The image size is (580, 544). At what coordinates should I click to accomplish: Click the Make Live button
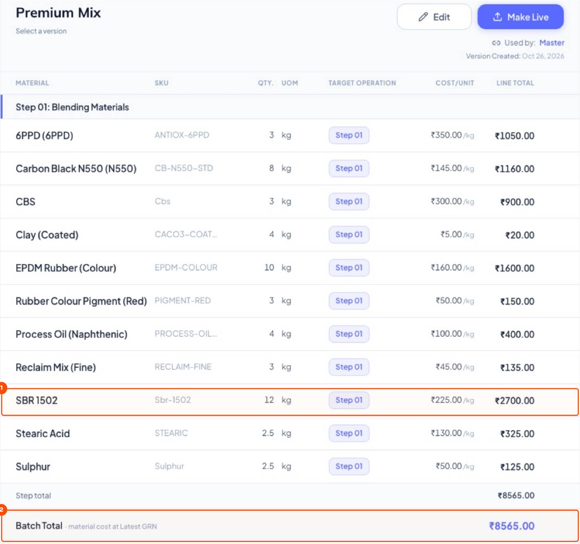tap(520, 17)
